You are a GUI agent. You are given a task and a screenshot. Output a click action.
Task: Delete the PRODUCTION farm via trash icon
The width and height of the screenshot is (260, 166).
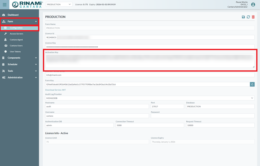pos(253,17)
